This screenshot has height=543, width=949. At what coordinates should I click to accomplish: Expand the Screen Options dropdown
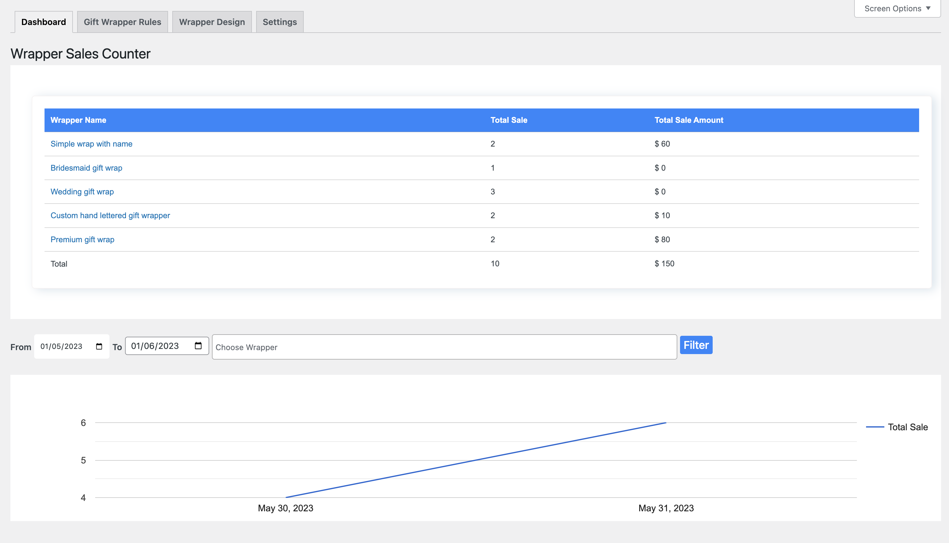coord(897,9)
